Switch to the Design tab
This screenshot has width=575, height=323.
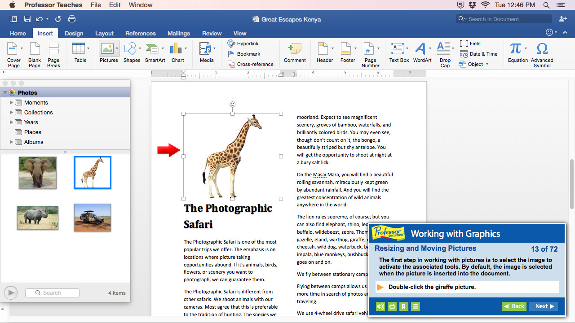coord(74,33)
